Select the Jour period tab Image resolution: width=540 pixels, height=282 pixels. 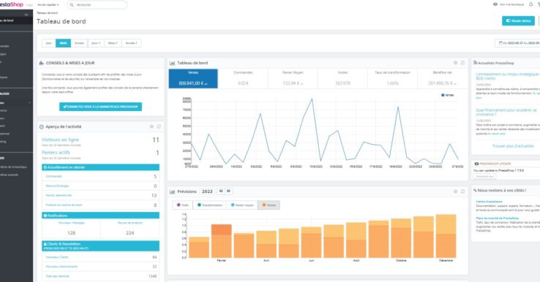tap(49, 43)
